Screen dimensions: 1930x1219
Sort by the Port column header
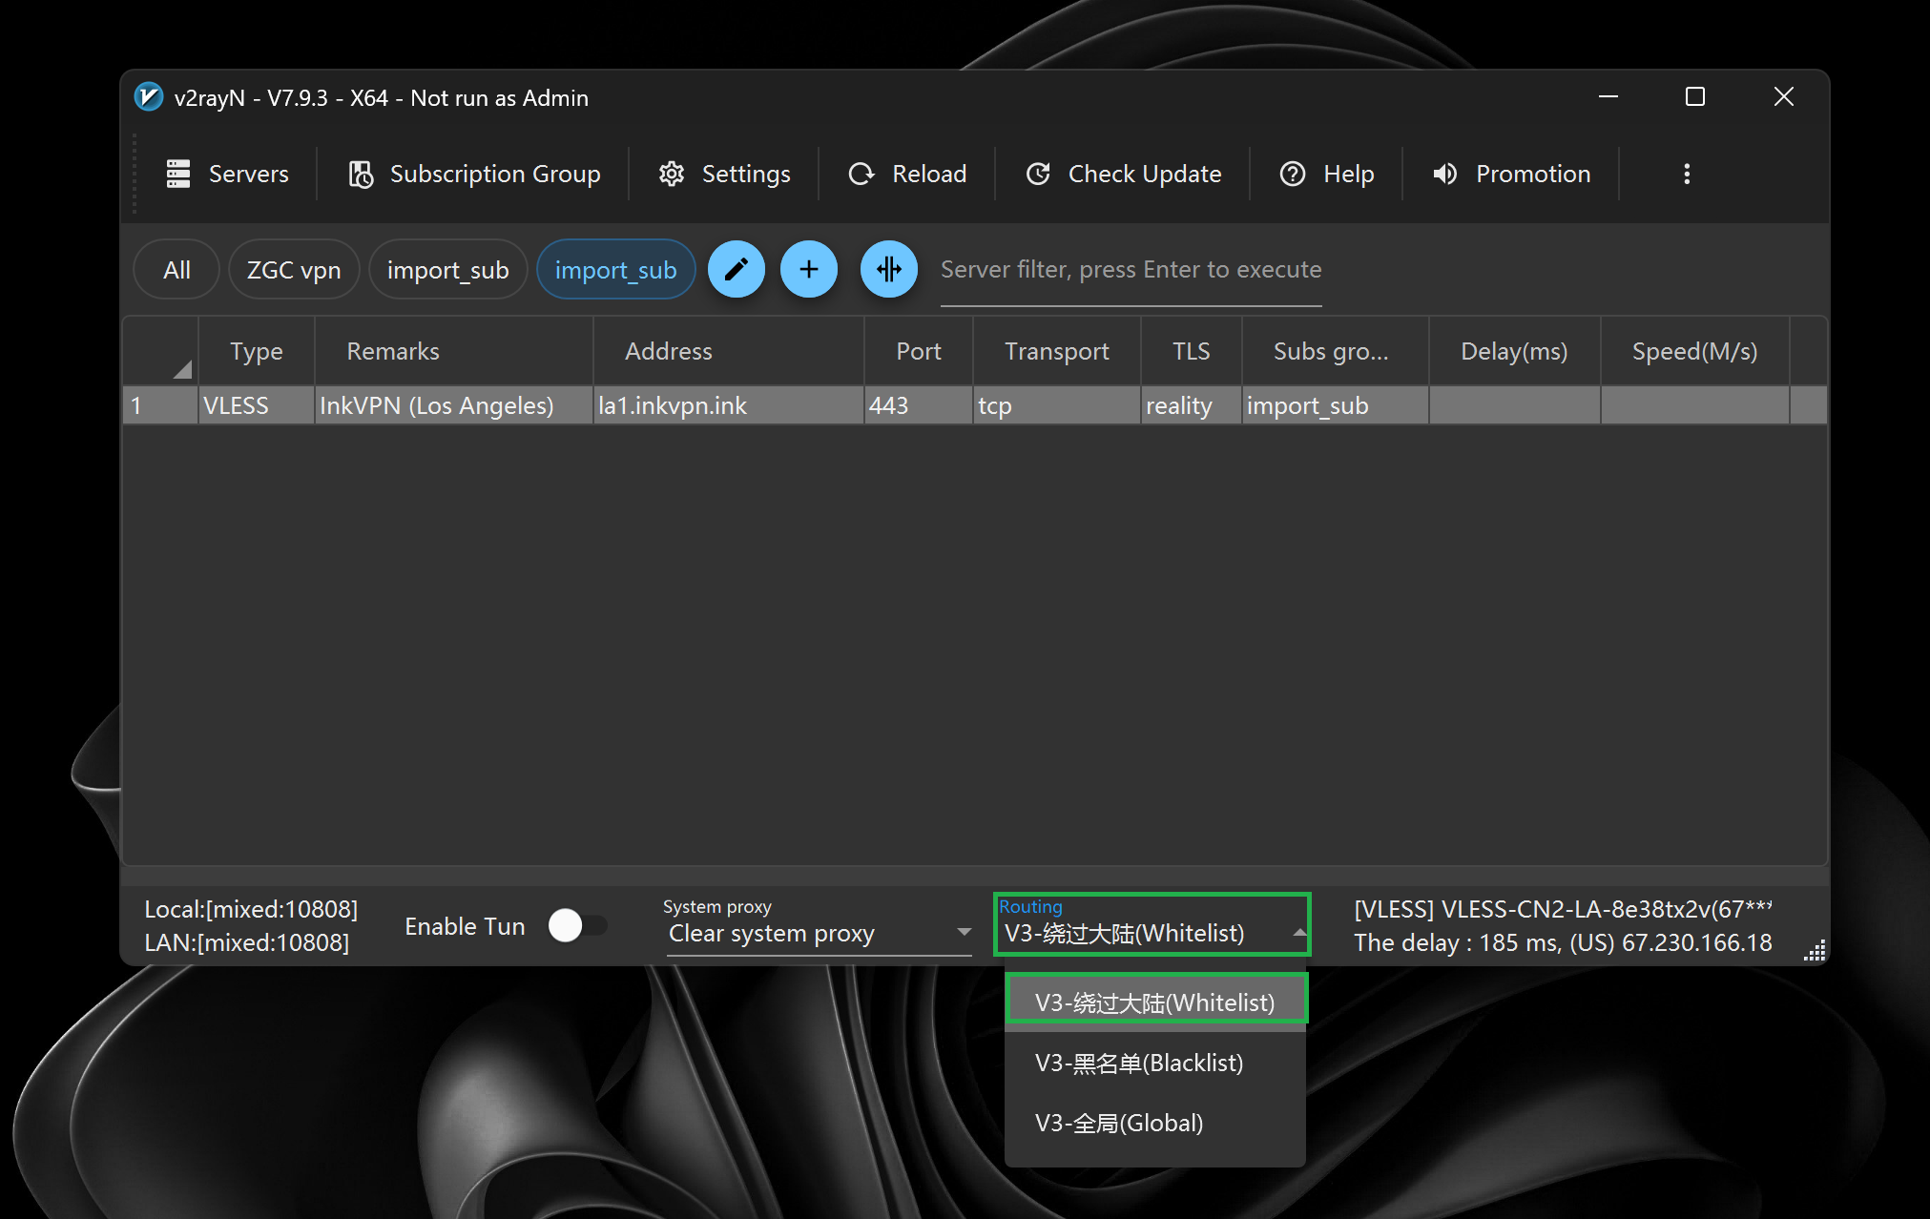(919, 351)
